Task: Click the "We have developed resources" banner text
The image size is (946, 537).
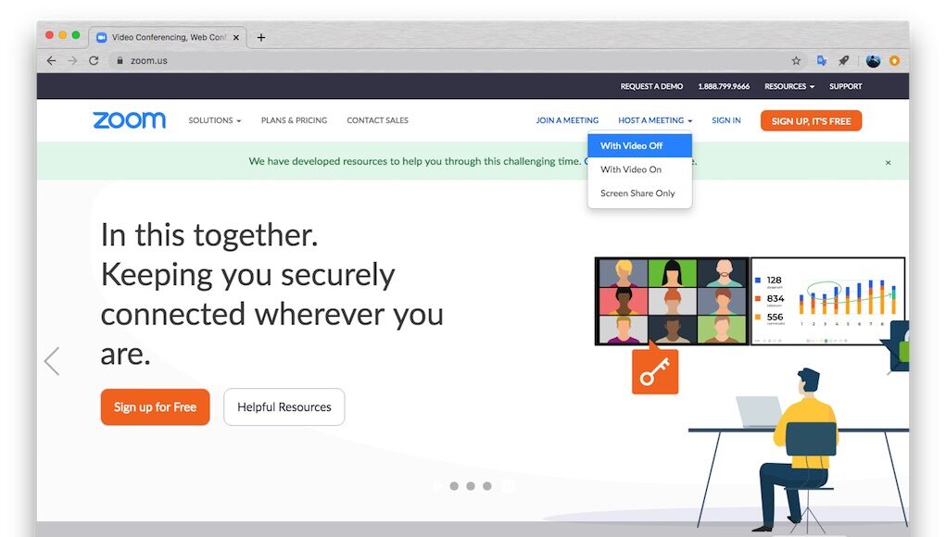Action: click(414, 161)
